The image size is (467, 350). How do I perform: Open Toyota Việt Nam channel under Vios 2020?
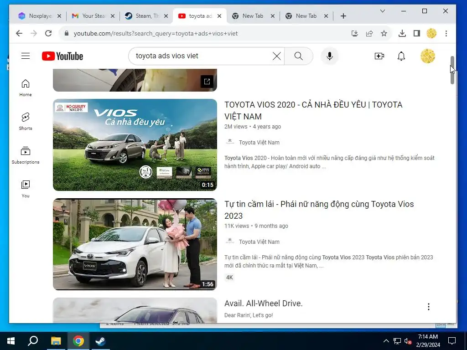click(x=259, y=143)
